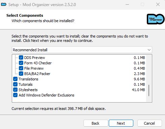Screen dimensions: 165x129
Task: Toggle the File Preview checkbox
Action: [x=21, y=68]
